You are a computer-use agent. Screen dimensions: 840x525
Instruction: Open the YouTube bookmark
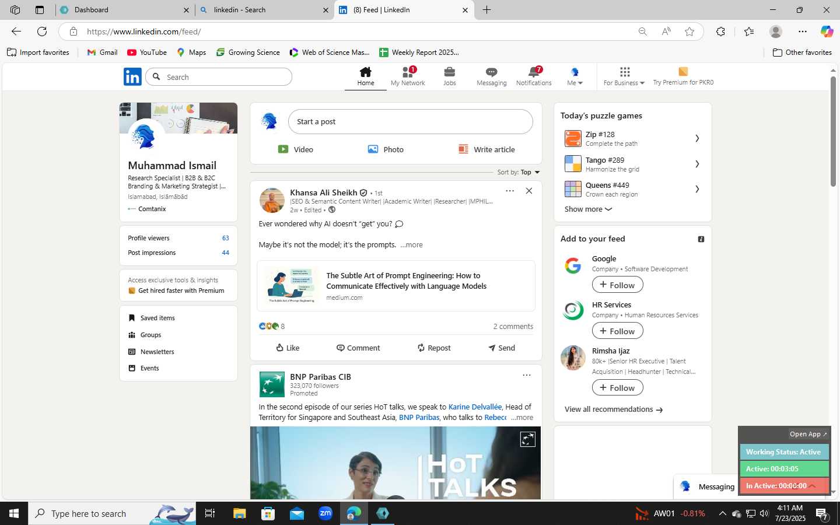coord(147,52)
